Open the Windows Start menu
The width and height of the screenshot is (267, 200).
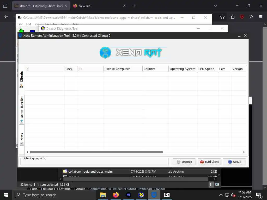[6, 195]
